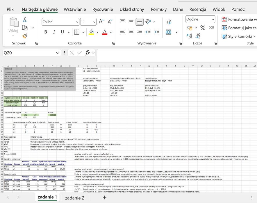Image resolution: width=257 pixels, height=203 pixels.
Task: Click increase decimal places icon
Action: point(190,36)
